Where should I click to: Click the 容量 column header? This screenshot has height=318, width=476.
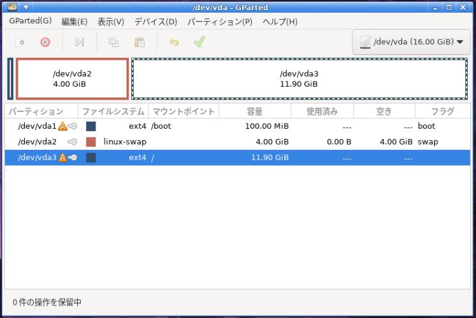[x=255, y=111]
